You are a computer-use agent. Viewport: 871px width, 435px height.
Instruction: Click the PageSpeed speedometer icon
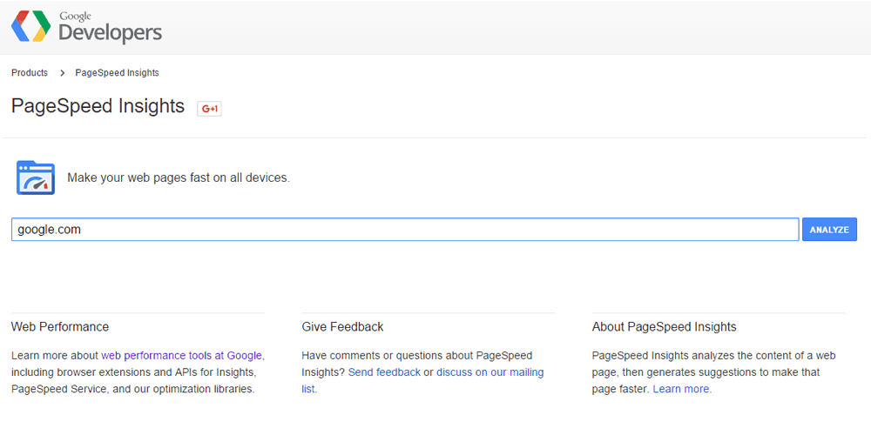pyautogui.click(x=36, y=177)
